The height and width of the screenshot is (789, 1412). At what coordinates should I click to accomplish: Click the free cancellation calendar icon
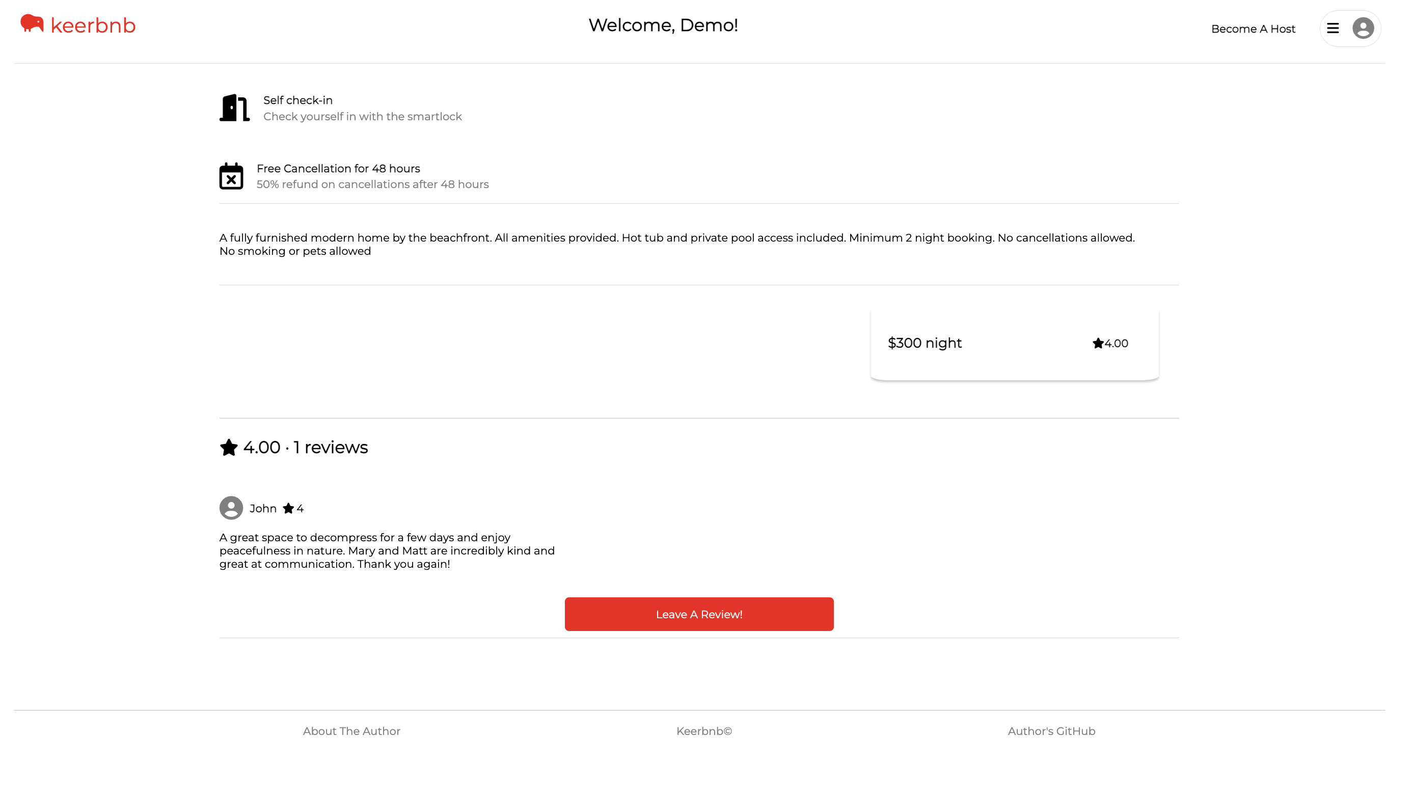(231, 176)
